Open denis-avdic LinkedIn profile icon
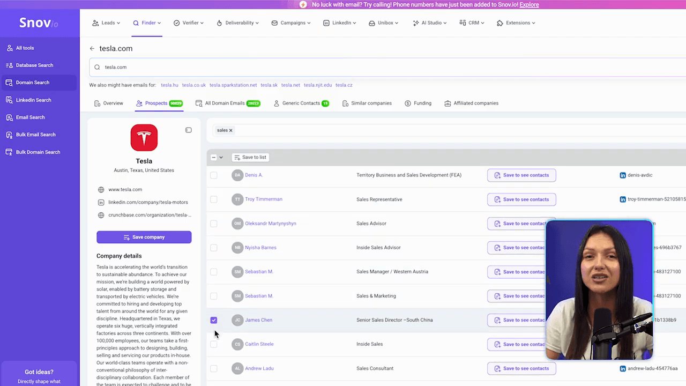The width and height of the screenshot is (686, 386). point(623,175)
